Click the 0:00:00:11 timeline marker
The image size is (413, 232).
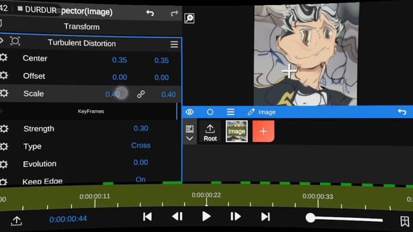(95, 197)
